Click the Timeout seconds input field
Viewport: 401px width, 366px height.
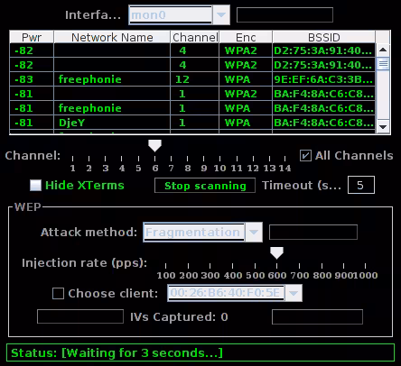tap(361, 185)
